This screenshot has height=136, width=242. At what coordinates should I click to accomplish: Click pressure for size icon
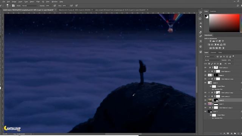(76, 6)
